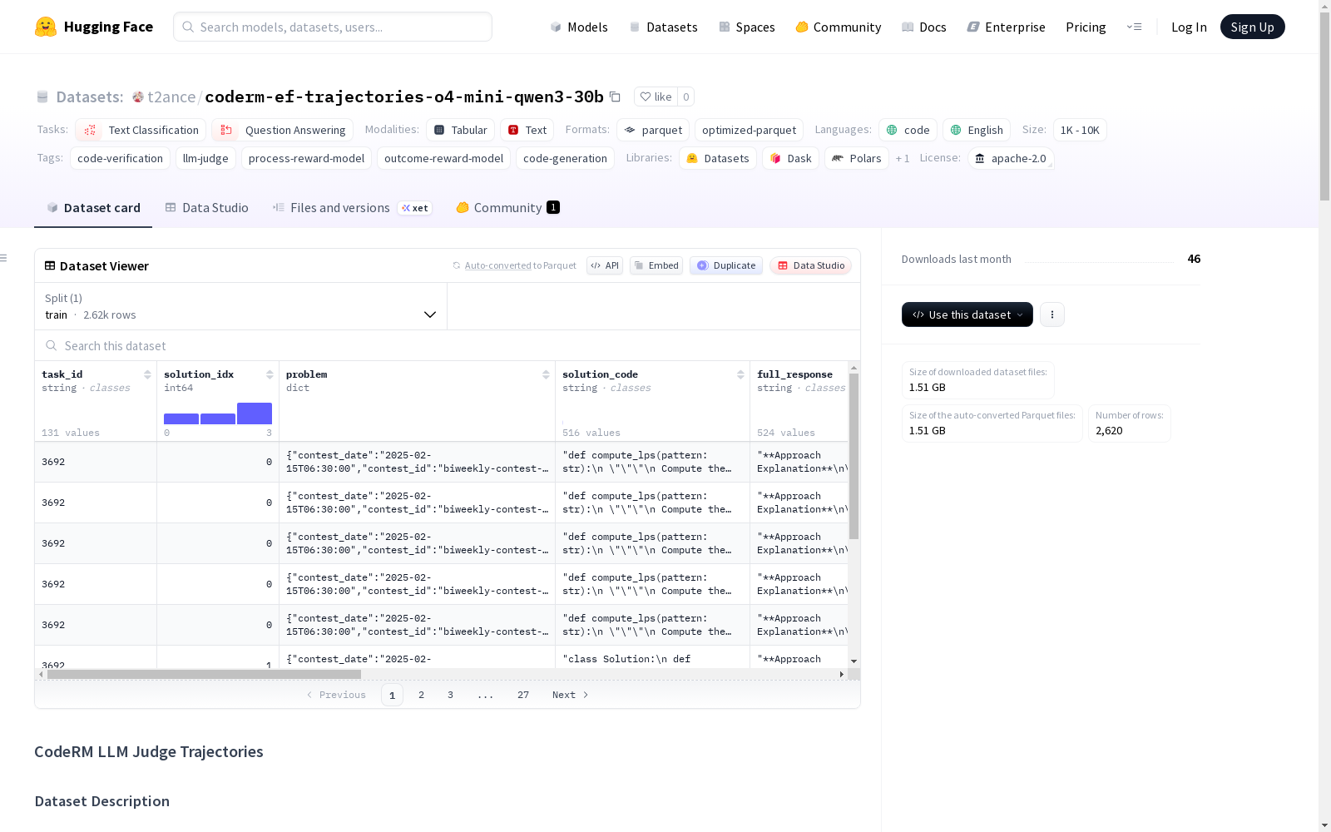Go to page 2 of the dataset
This screenshot has width=1331, height=832.
point(421,695)
